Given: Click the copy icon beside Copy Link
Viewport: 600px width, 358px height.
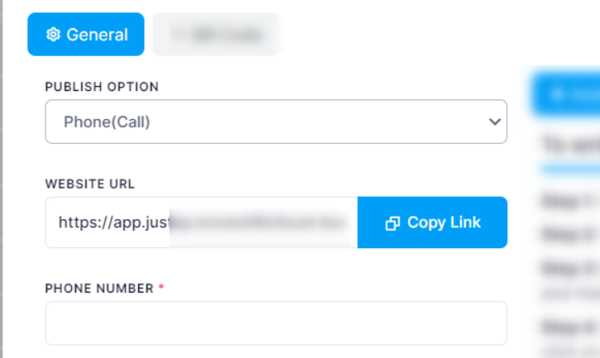Looking at the screenshot, I should point(393,223).
